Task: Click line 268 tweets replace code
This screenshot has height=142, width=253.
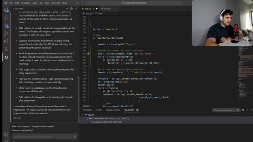Action: pos(130,73)
